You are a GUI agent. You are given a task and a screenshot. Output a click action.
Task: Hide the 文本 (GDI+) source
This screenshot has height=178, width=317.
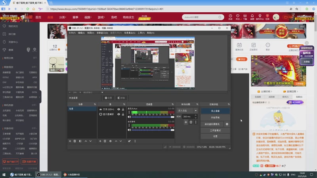(x=118, y=109)
